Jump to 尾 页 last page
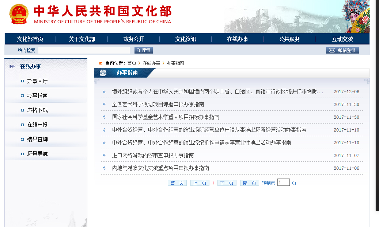The image size is (379, 227). [250, 183]
